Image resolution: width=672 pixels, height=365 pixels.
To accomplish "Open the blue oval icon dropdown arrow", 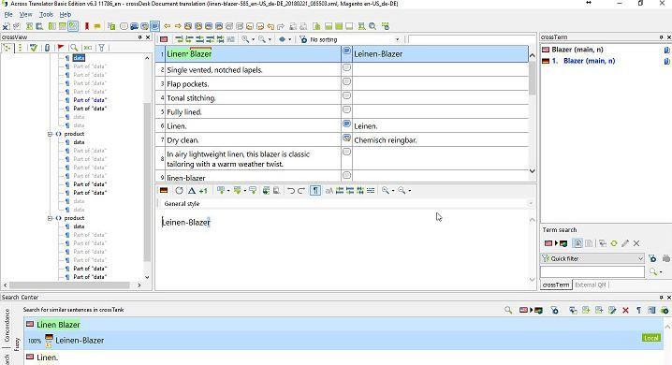I will [x=290, y=39].
